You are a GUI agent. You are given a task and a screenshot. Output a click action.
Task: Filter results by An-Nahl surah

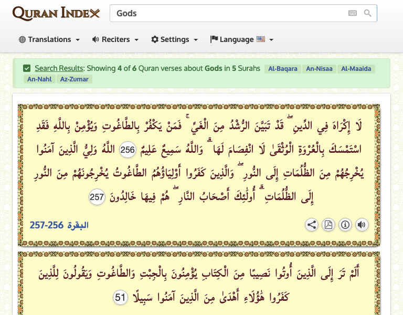coord(39,79)
